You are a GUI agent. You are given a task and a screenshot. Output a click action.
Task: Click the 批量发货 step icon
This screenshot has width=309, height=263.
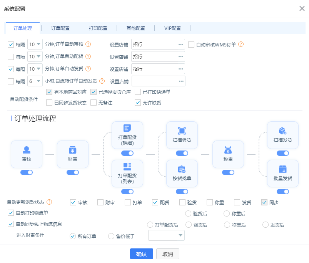point(282,169)
